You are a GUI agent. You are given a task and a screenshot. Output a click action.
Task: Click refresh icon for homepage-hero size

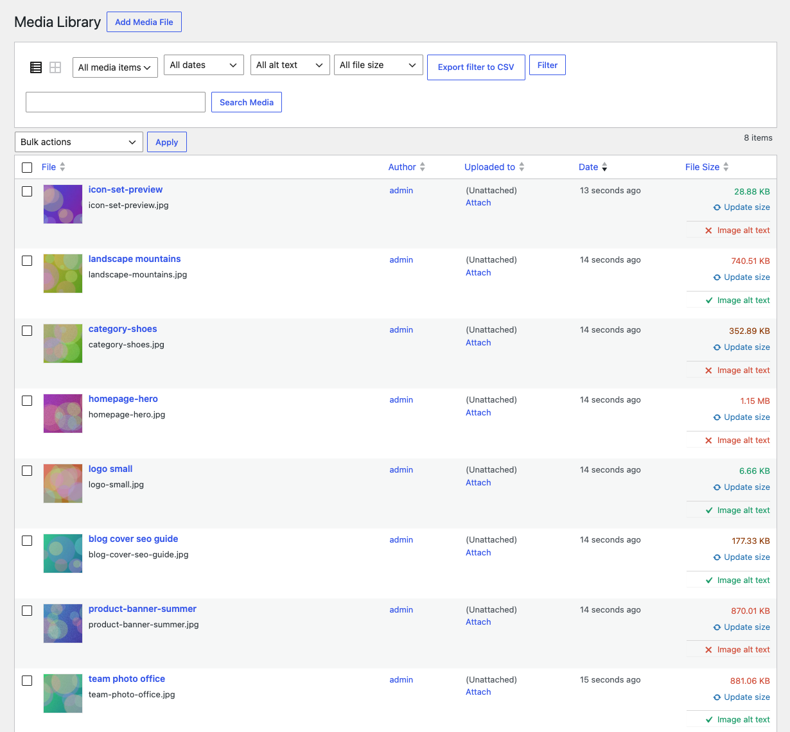[717, 417]
